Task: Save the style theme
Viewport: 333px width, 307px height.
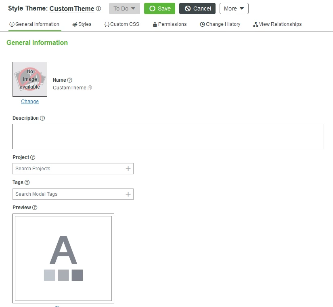Action: 159,8
